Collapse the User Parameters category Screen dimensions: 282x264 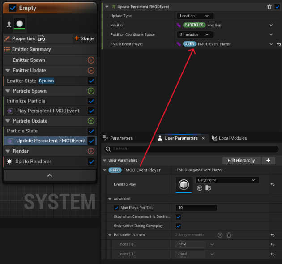104,160
